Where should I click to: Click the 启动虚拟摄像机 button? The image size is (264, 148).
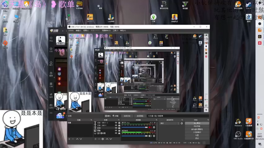pos(197,129)
